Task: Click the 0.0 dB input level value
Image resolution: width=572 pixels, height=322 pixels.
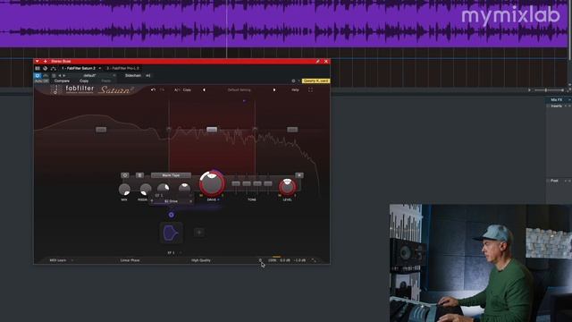Action: click(285, 260)
